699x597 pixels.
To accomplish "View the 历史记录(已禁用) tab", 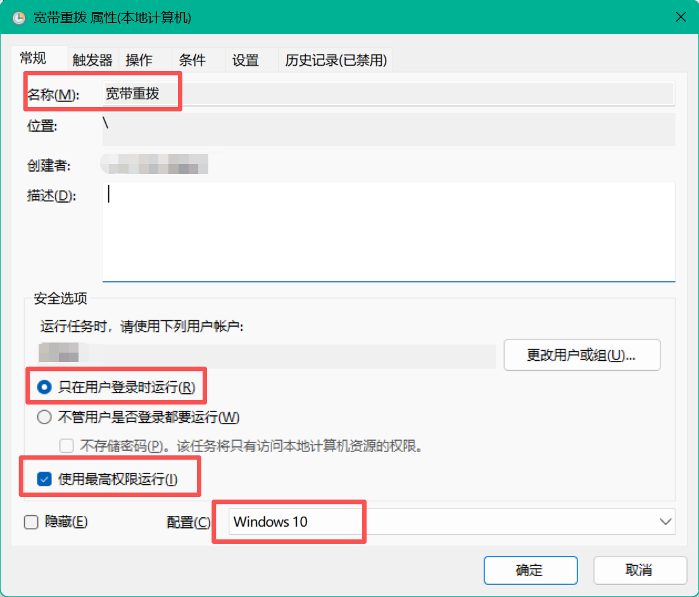I will tap(336, 61).
